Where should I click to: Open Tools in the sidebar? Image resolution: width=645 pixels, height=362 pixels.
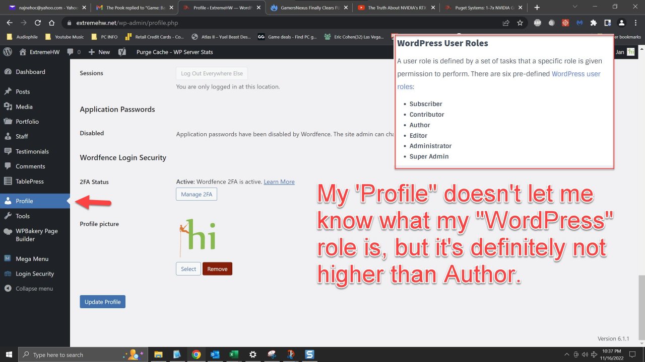(23, 216)
